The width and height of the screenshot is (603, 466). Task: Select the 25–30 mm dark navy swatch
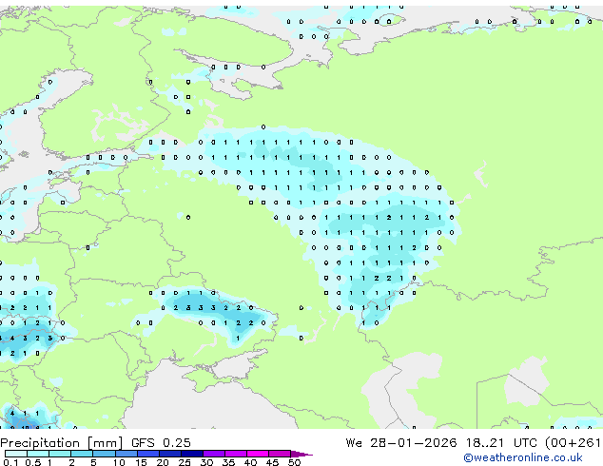(x=191, y=454)
